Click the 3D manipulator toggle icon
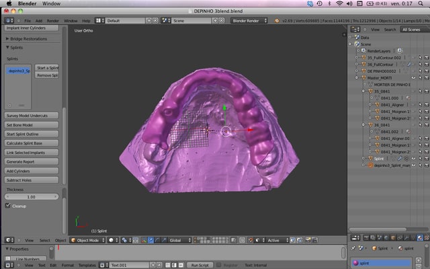The image size is (430, 269). click(x=144, y=240)
